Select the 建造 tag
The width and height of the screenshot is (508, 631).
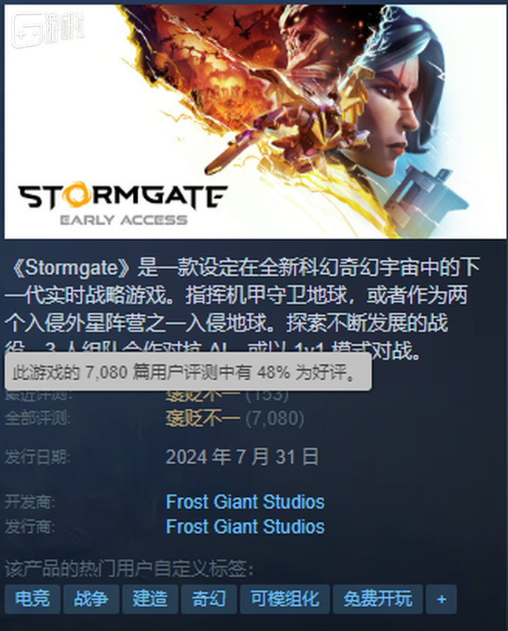(x=150, y=599)
